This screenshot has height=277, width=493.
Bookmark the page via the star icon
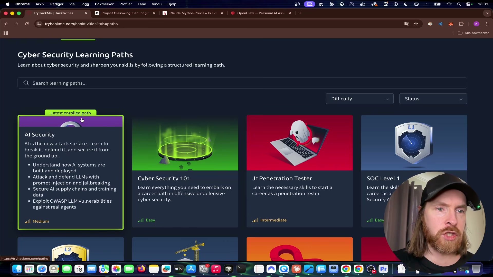(x=416, y=24)
